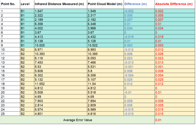Select the 'Average Error Value' label

78,120
